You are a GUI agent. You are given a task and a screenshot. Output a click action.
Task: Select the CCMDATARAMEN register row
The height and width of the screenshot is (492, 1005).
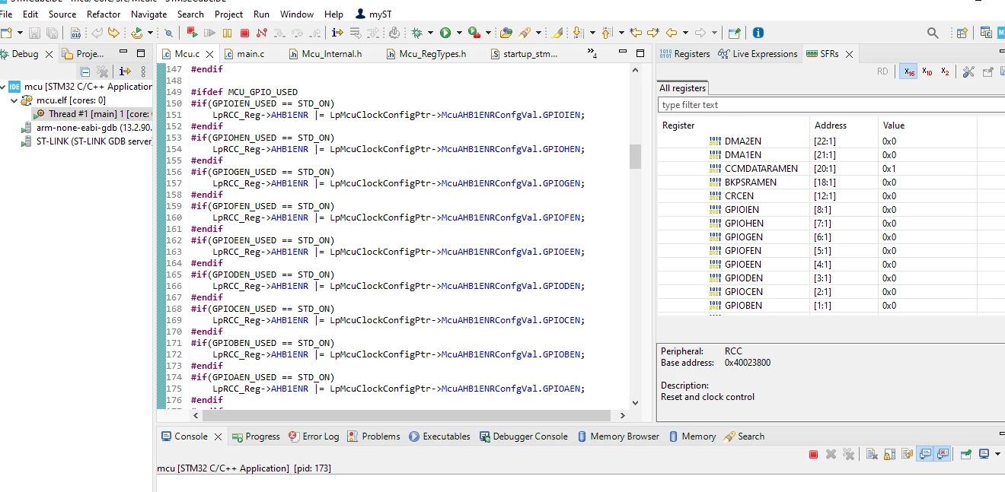831,169
